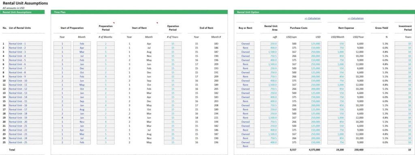Select the 'Rental Unit - 19' name cell
Viewport: 415px width, 155px height.
(x=25, y=118)
